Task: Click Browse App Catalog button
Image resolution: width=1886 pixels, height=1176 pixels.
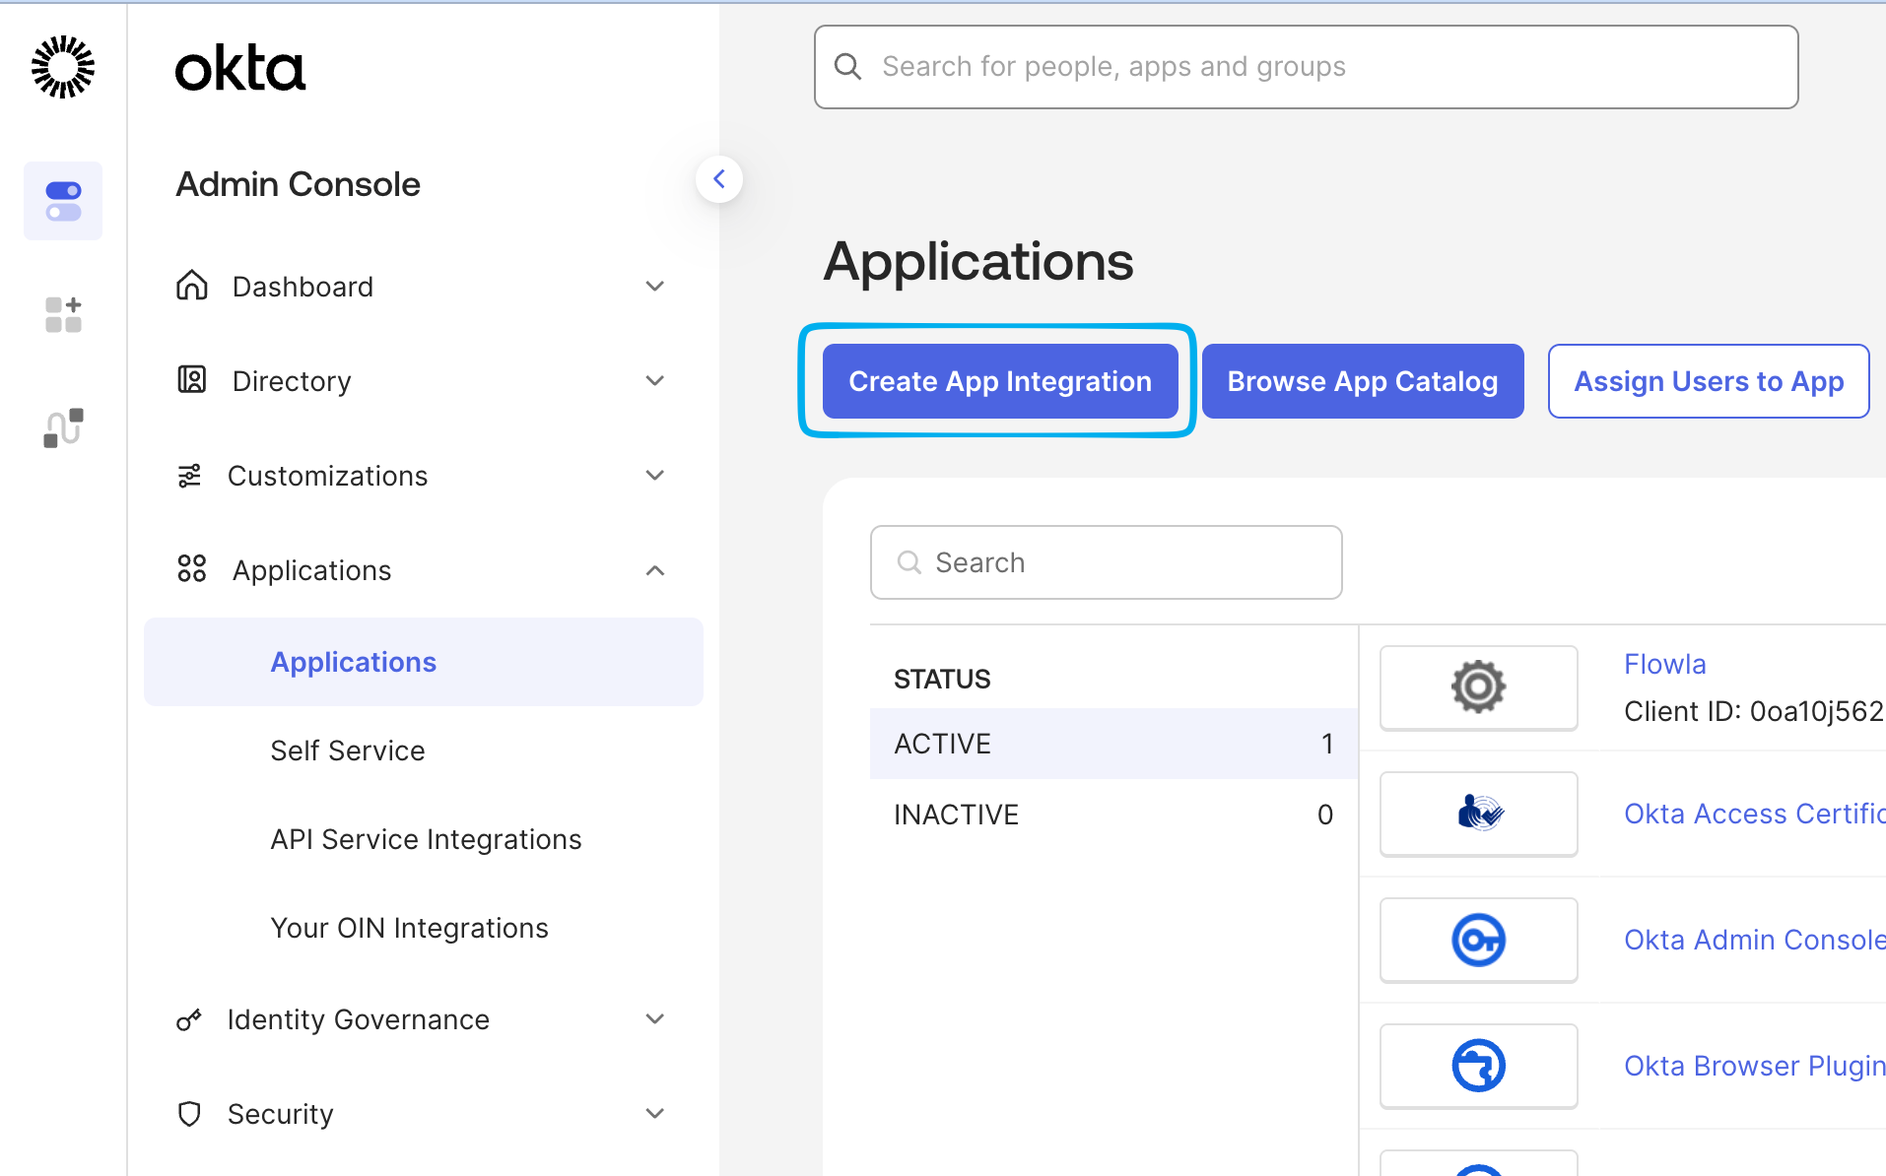Action: click(1363, 381)
